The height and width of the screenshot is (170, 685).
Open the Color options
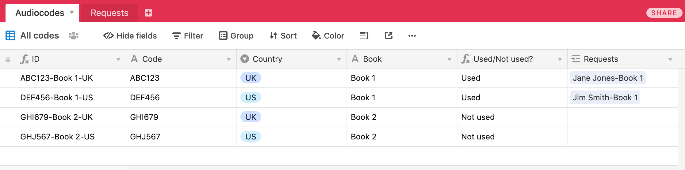pos(328,36)
